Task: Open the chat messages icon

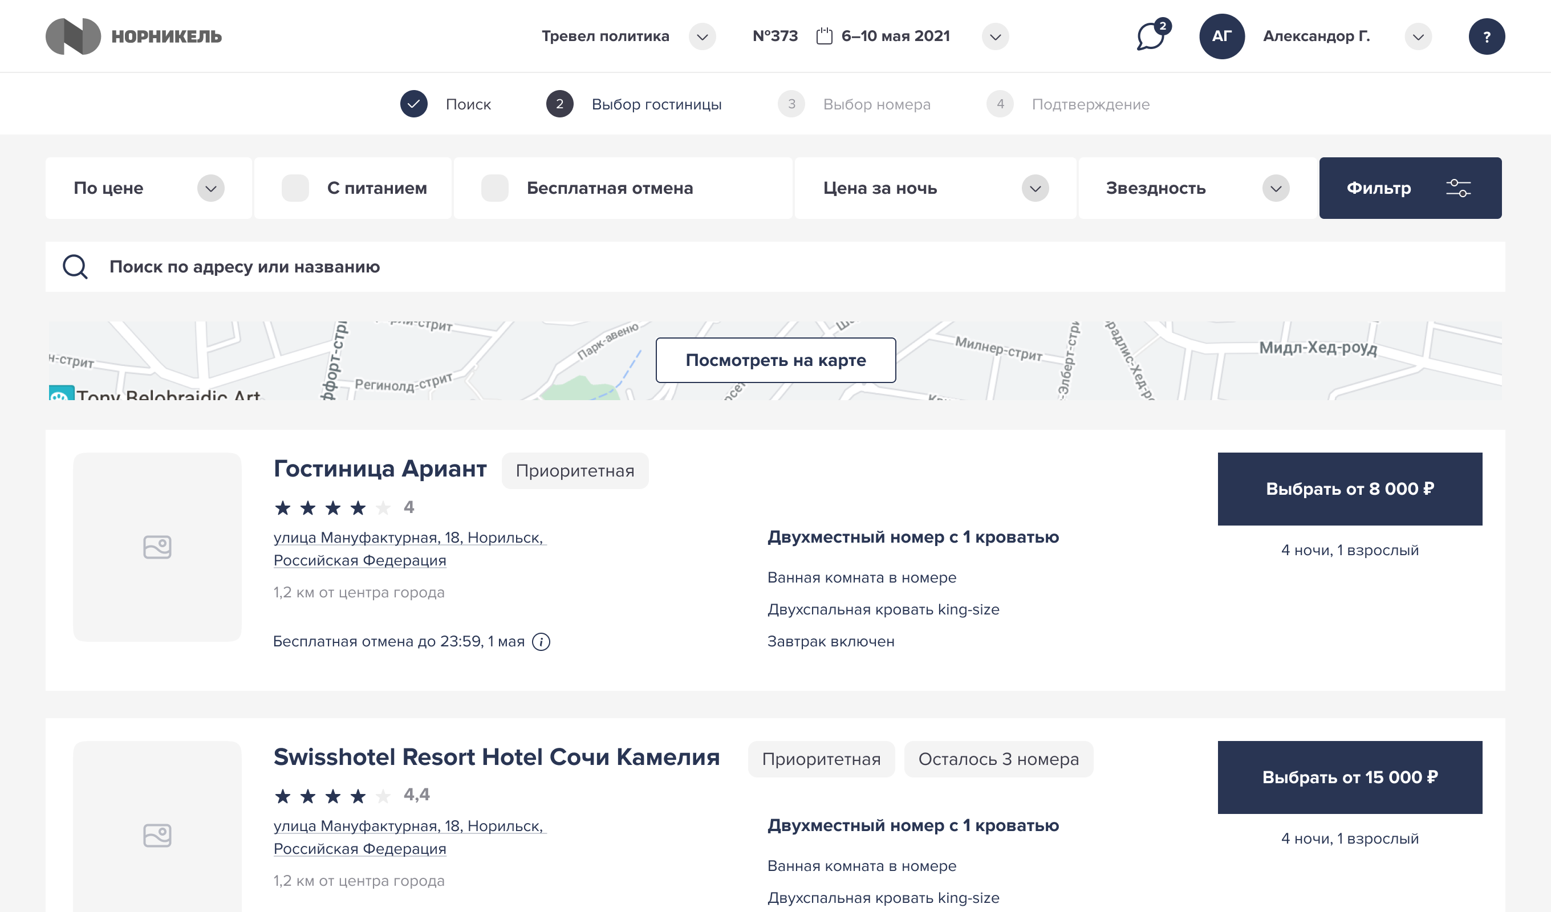Action: [x=1151, y=36]
